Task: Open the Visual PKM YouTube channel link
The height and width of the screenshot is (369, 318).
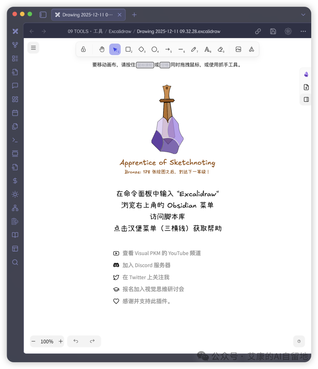Action: pyautogui.click(x=157, y=253)
